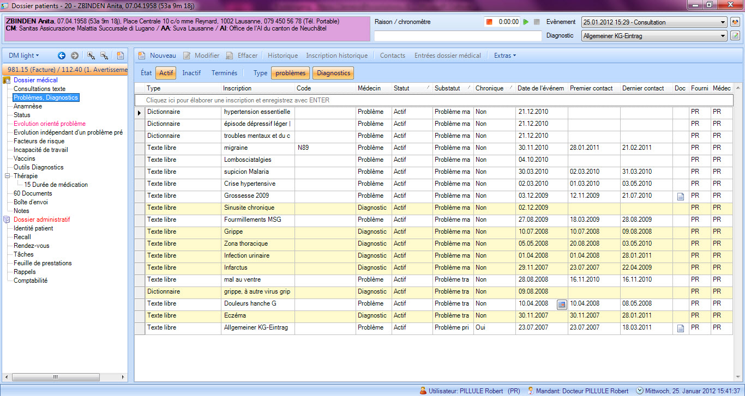Open the Contacts menu item
745x396 pixels.
click(393, 56)
